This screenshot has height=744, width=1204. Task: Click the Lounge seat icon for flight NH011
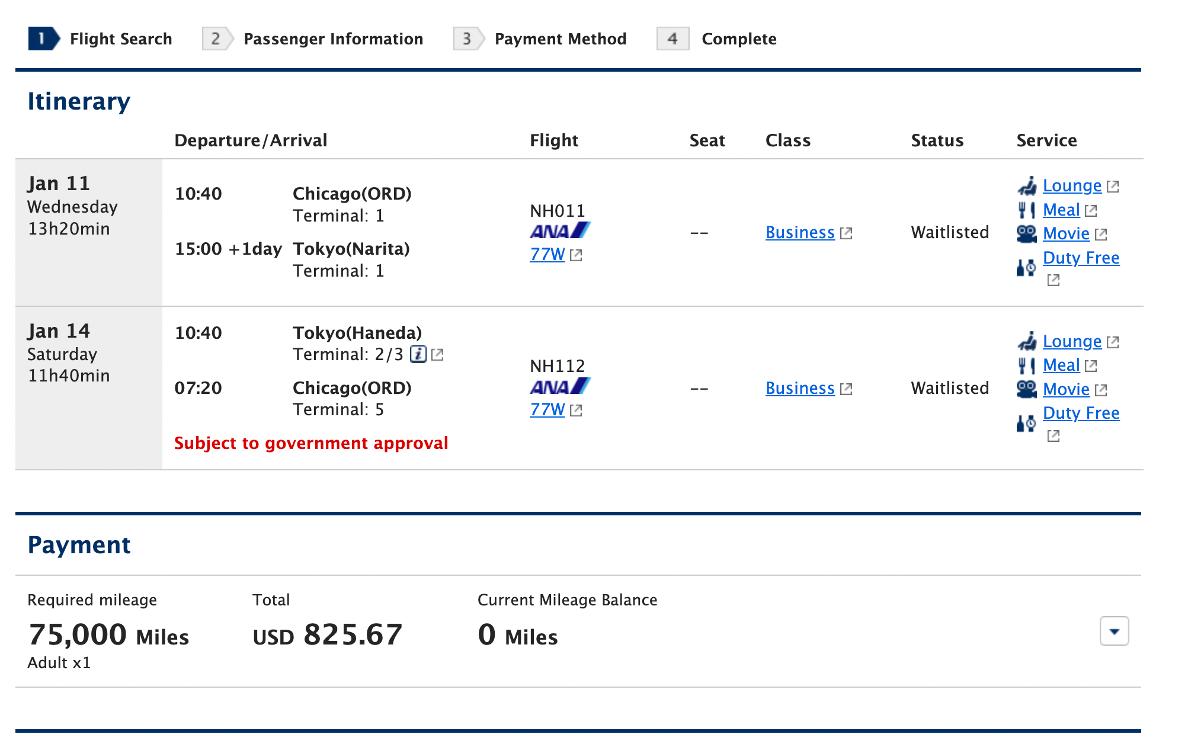pyautogui.click(x=1027, y=186)
